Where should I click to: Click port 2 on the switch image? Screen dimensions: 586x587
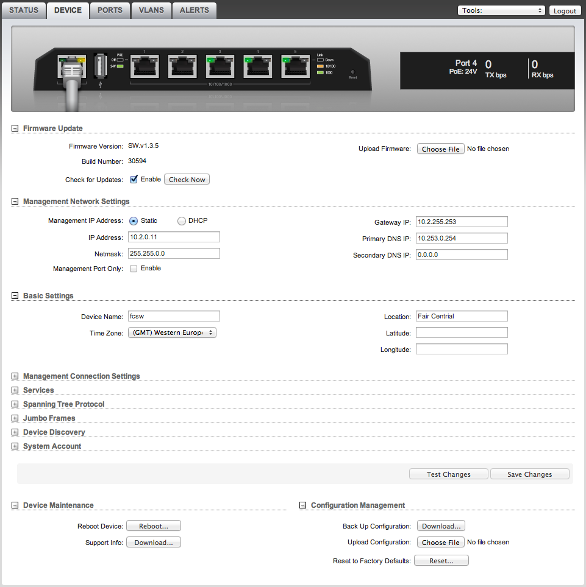coord(182,66)
